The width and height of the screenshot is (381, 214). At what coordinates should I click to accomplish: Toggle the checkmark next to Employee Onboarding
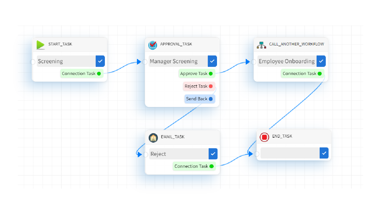321,61
